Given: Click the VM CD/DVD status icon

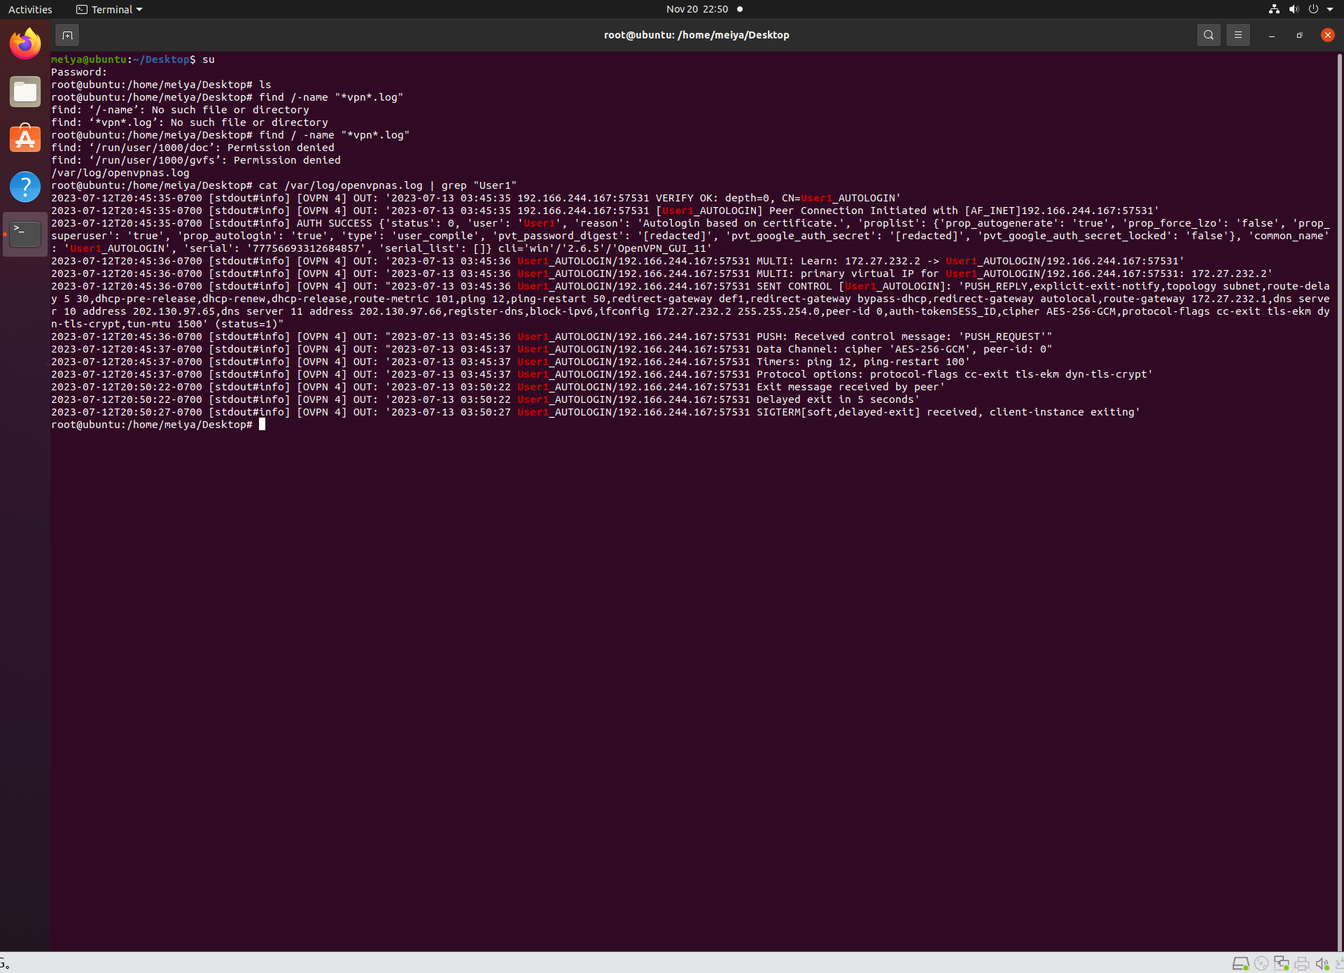Looking at the screenshot, I should tap(1261, 964).
